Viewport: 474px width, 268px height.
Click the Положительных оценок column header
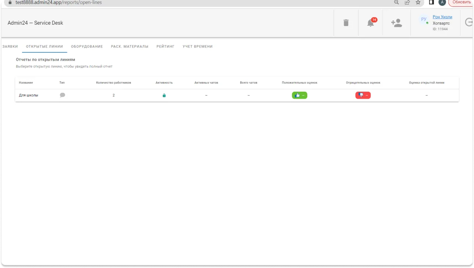point(300,83)
